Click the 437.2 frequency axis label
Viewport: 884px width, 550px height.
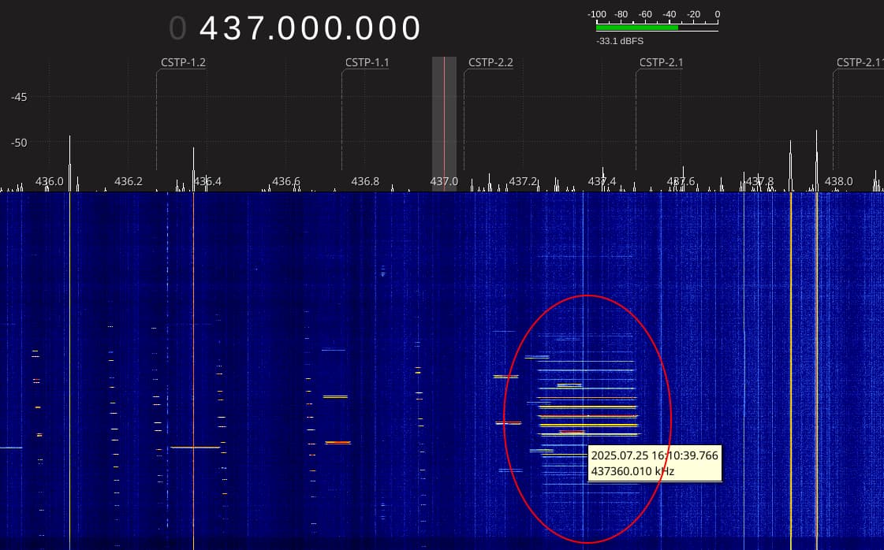(x=522, y=181)
